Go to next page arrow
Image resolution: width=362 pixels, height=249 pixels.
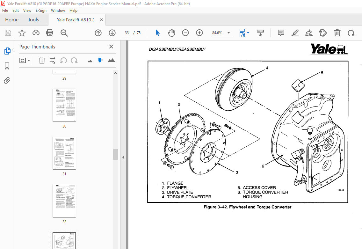click(x=112, y=33)
